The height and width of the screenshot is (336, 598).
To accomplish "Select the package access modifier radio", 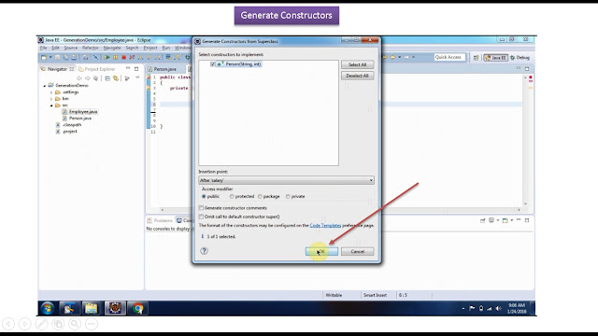I will (260, 197).
